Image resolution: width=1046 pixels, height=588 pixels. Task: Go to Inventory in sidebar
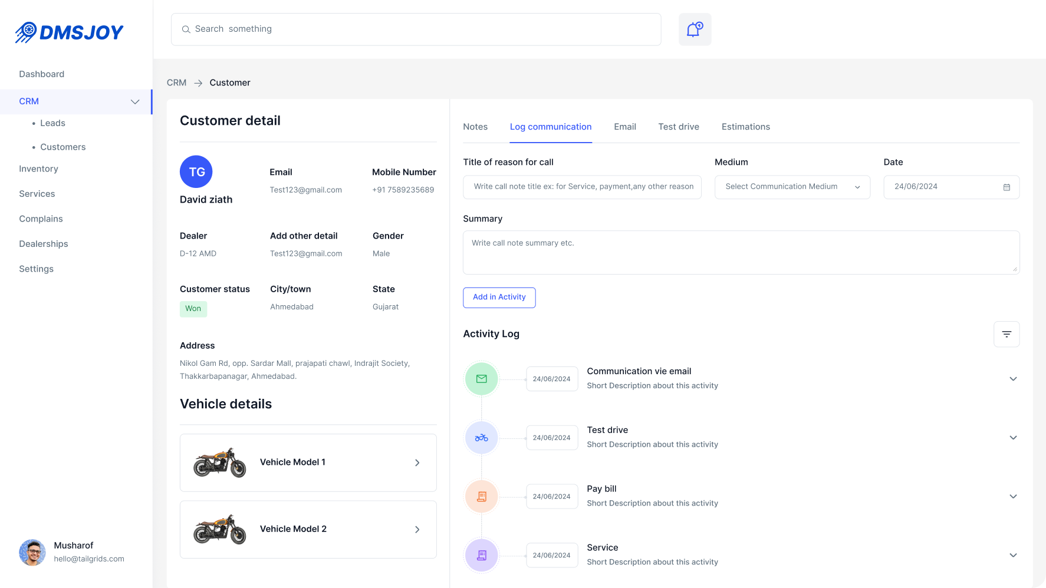click(x=38, y=169)
